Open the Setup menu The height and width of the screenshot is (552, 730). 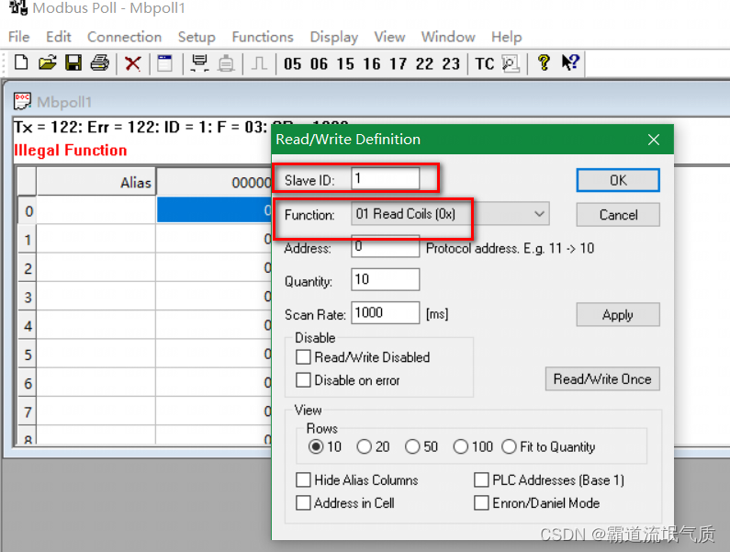197,37
